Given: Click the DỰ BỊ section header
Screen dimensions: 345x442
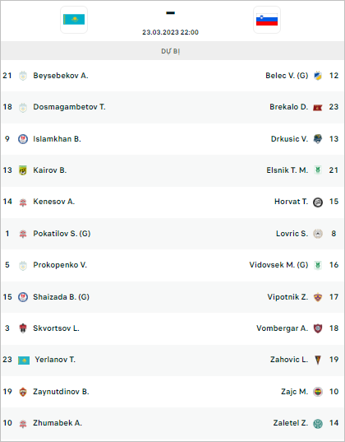Looking at the screenshot, I should click(172, 51).
